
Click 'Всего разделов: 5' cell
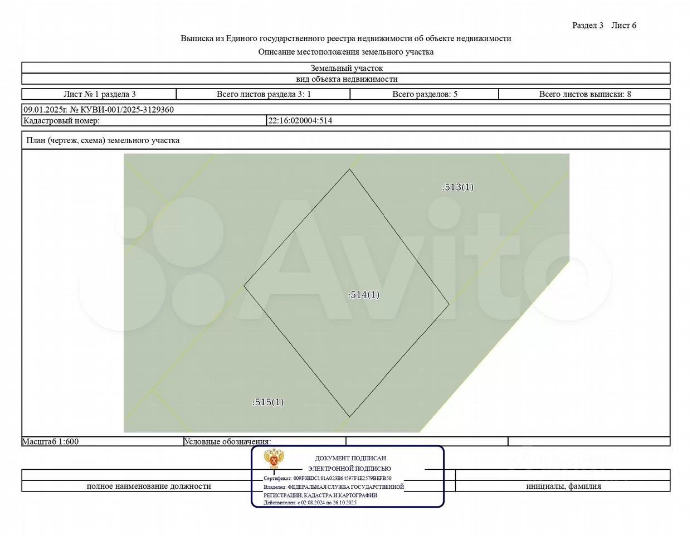tap(425, 94)
